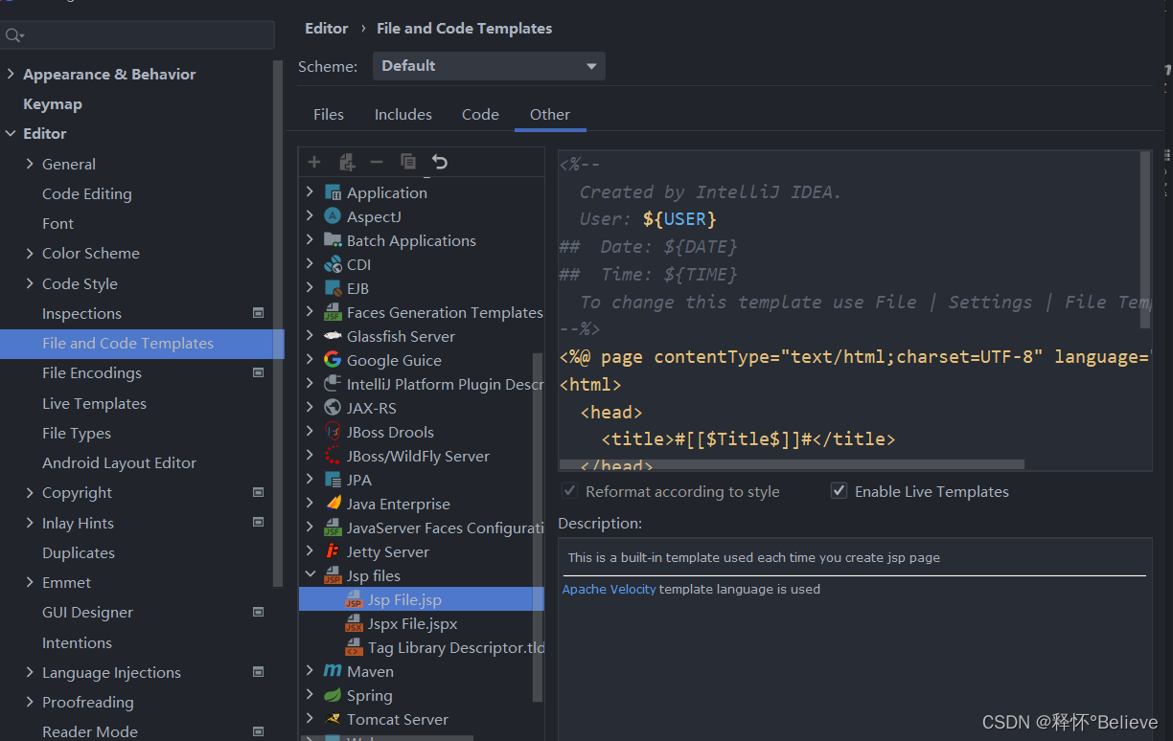Click the Create Template plus icon
The height and width of the screenshot is (741, 1173).
tap(314, 162)
